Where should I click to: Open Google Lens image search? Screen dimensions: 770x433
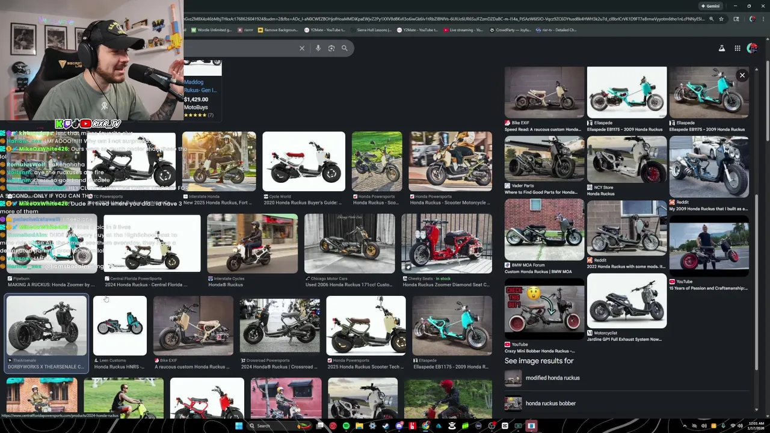pyautogui.click(x=331, y=48)
